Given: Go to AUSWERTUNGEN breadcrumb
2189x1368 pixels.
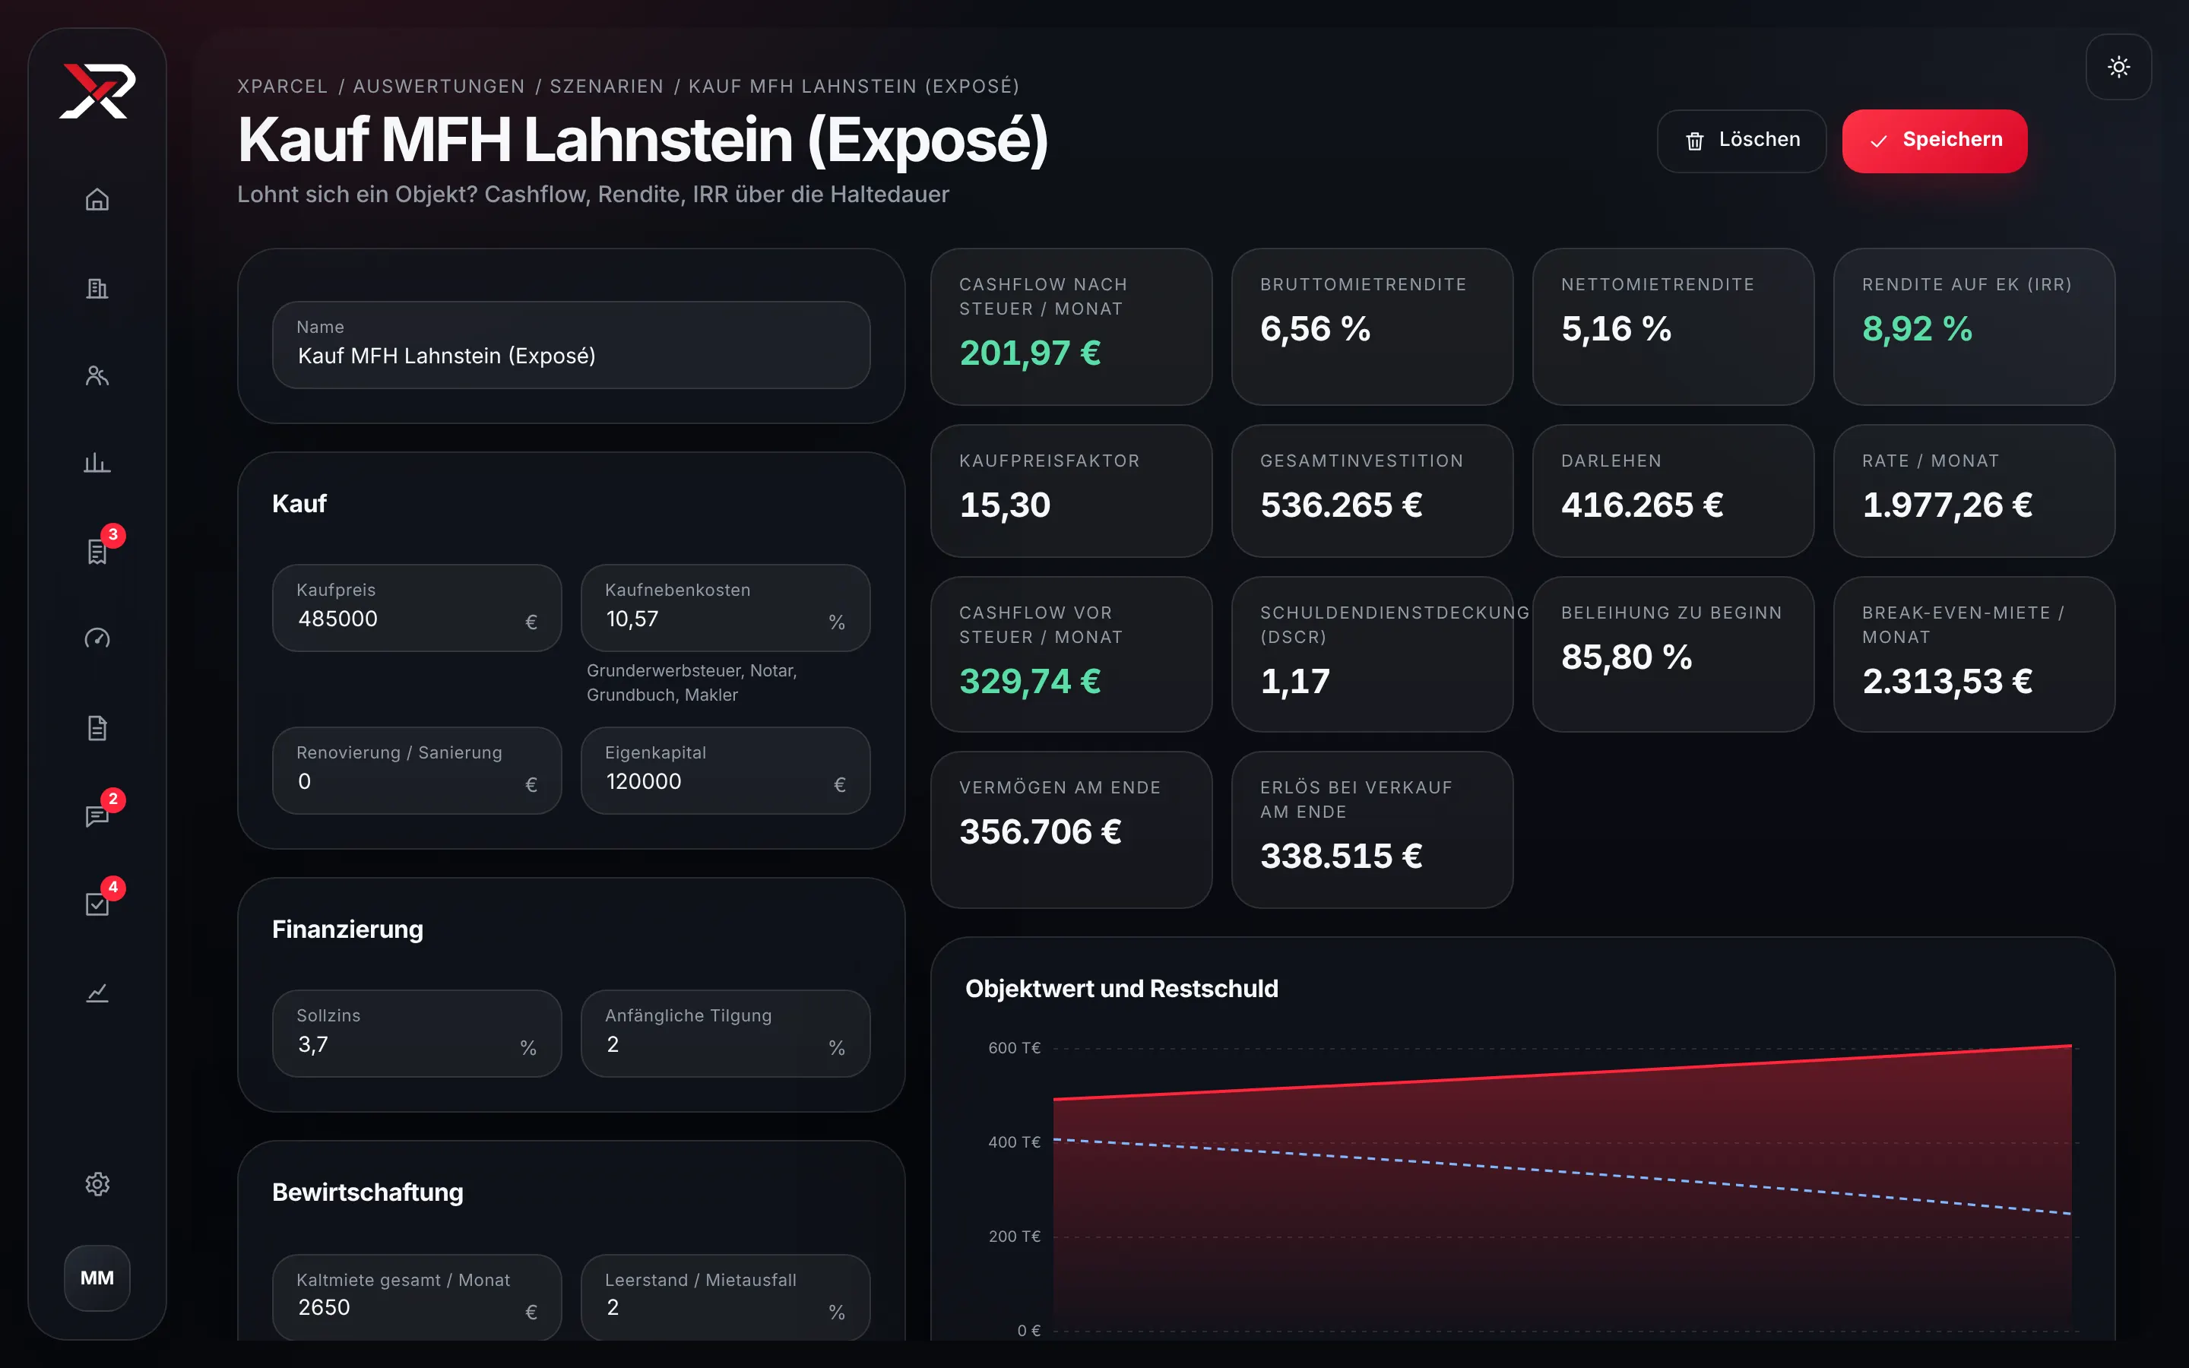Looking at the screenshot, I should click(x=439, y=86).
